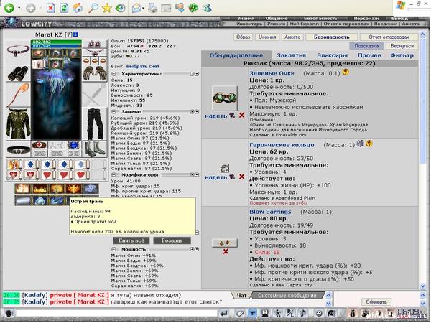Image resolution: width=431 pixels, height=323 pixels.
Task: Click the Отчет о переводах button
Action: pyautogui.click(x=389, y=37)
